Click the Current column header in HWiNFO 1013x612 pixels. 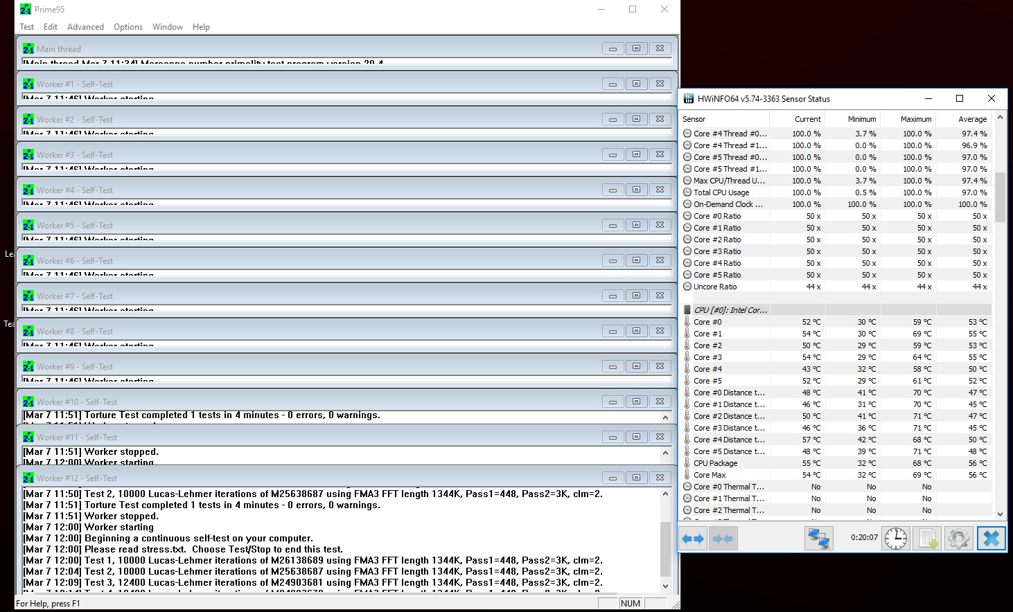(x=798, y=119)
